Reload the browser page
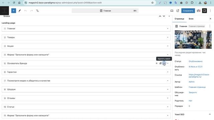This screenshot has height=120, width=214. coord(14,3)
